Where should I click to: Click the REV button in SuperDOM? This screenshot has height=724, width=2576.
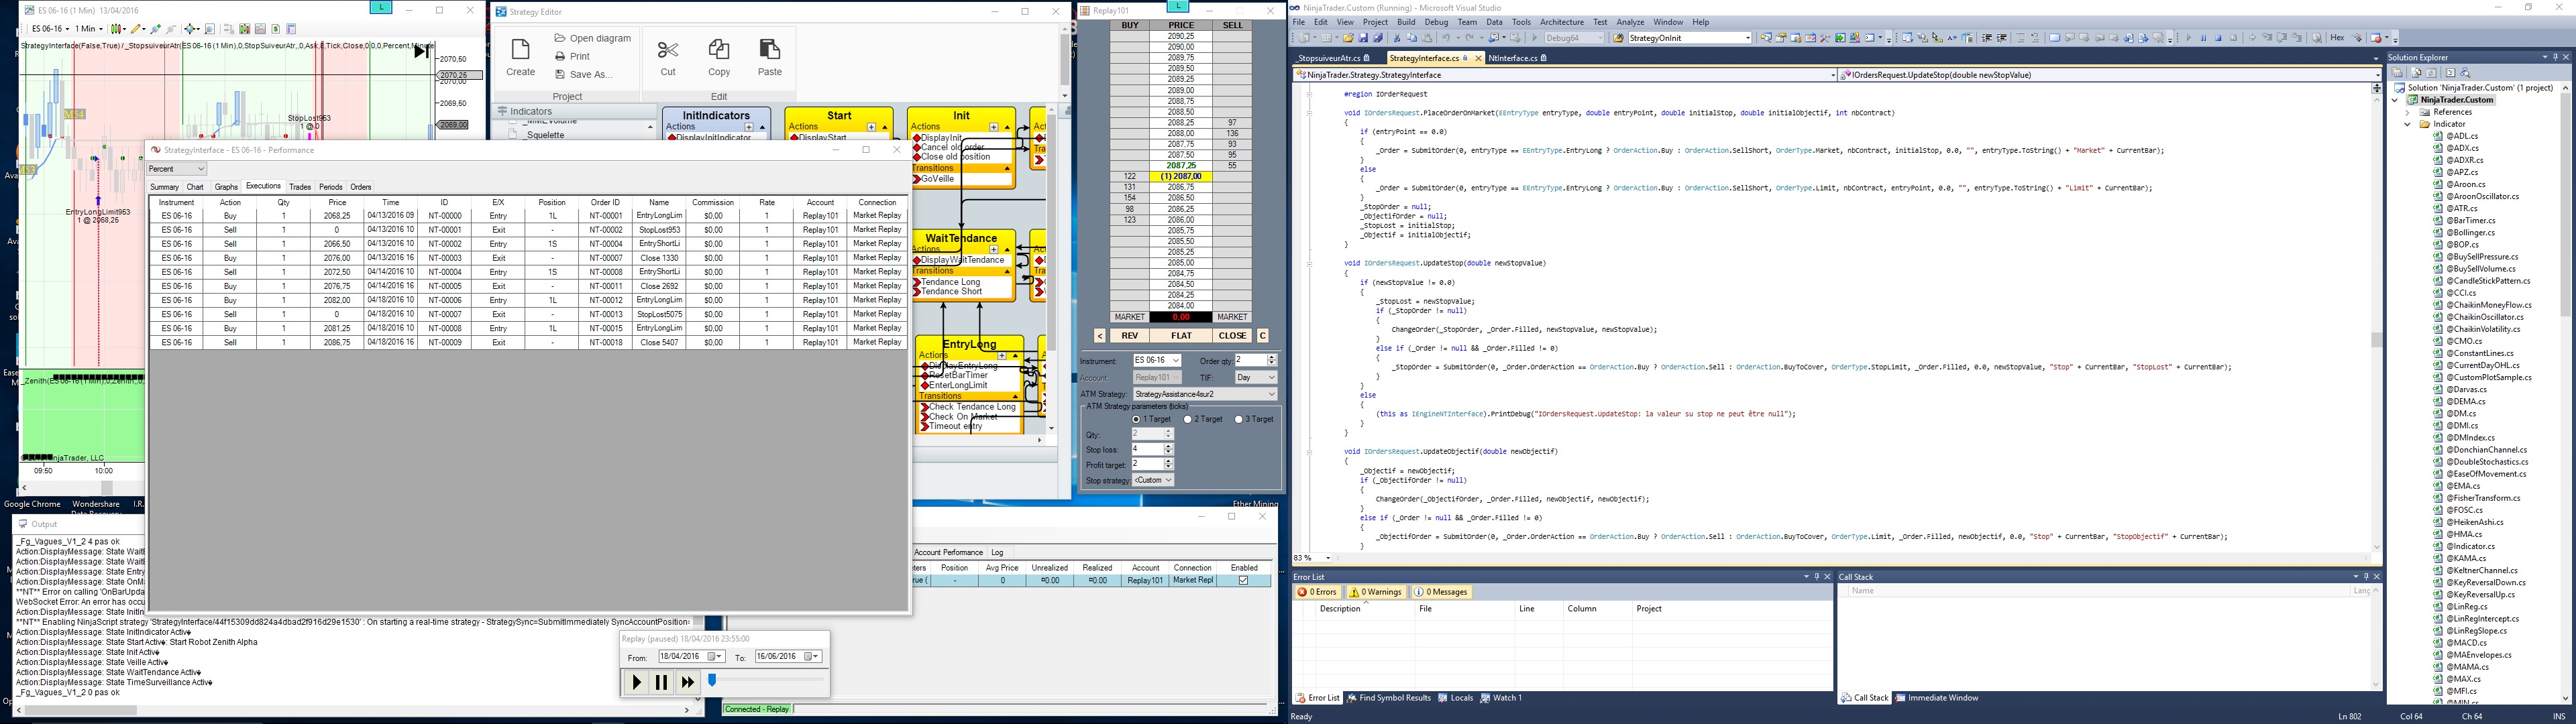(x=1129, y=336)
